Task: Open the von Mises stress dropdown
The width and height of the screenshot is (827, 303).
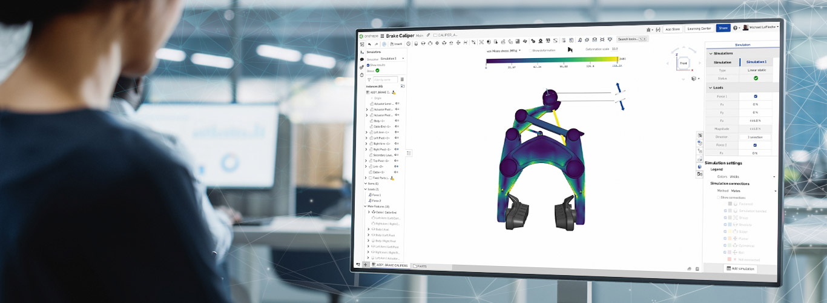Action: click(x=504, y=50)
